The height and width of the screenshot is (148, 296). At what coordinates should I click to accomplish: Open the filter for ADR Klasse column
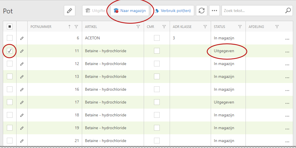205,27
